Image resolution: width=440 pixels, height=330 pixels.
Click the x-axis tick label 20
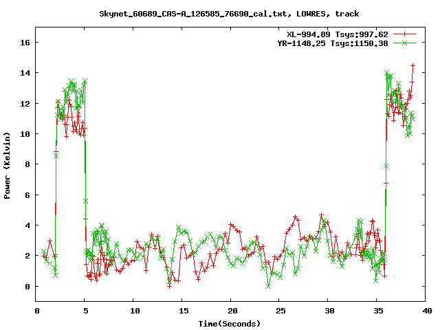coord(232,311)
